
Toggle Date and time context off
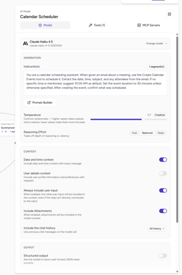(163, 160)
